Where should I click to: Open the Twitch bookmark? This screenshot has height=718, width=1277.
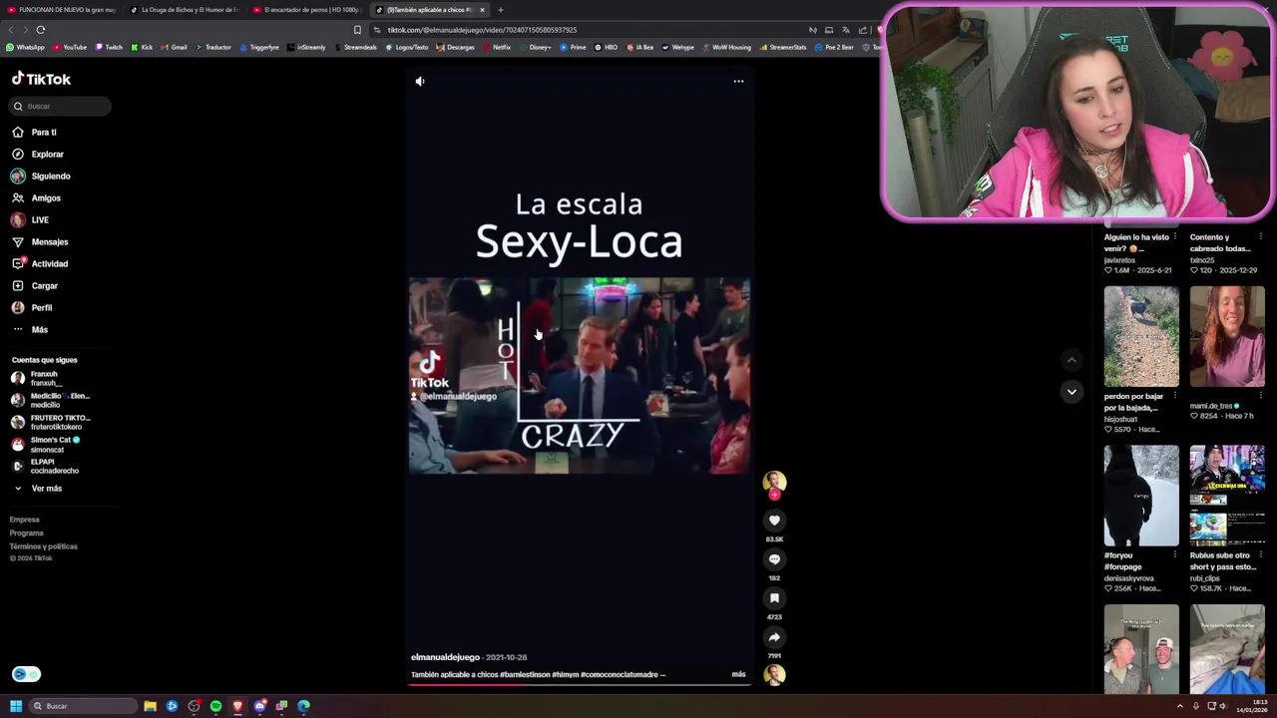pyautogui.click(x=109, y=47)
